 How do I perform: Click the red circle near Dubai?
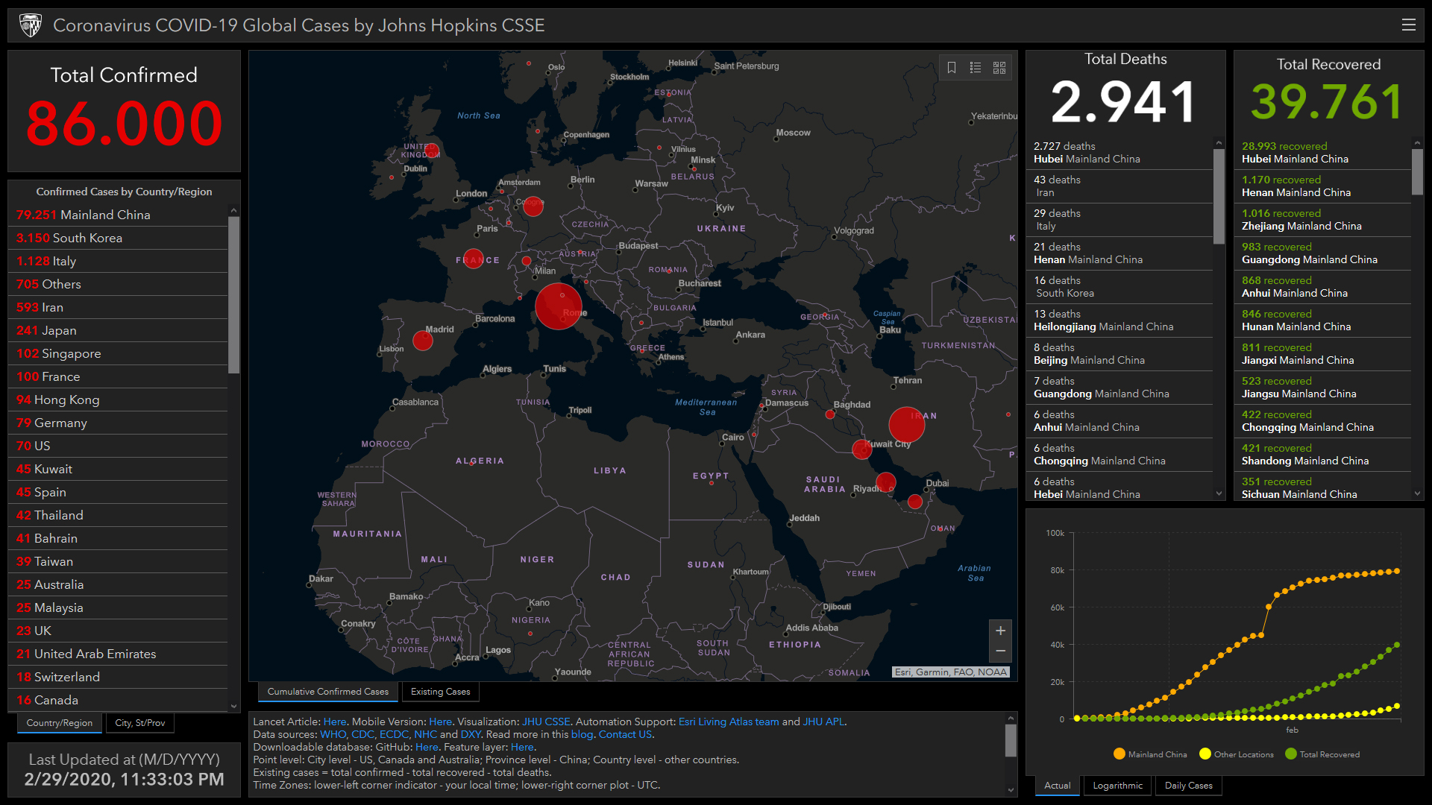[915, 502]
